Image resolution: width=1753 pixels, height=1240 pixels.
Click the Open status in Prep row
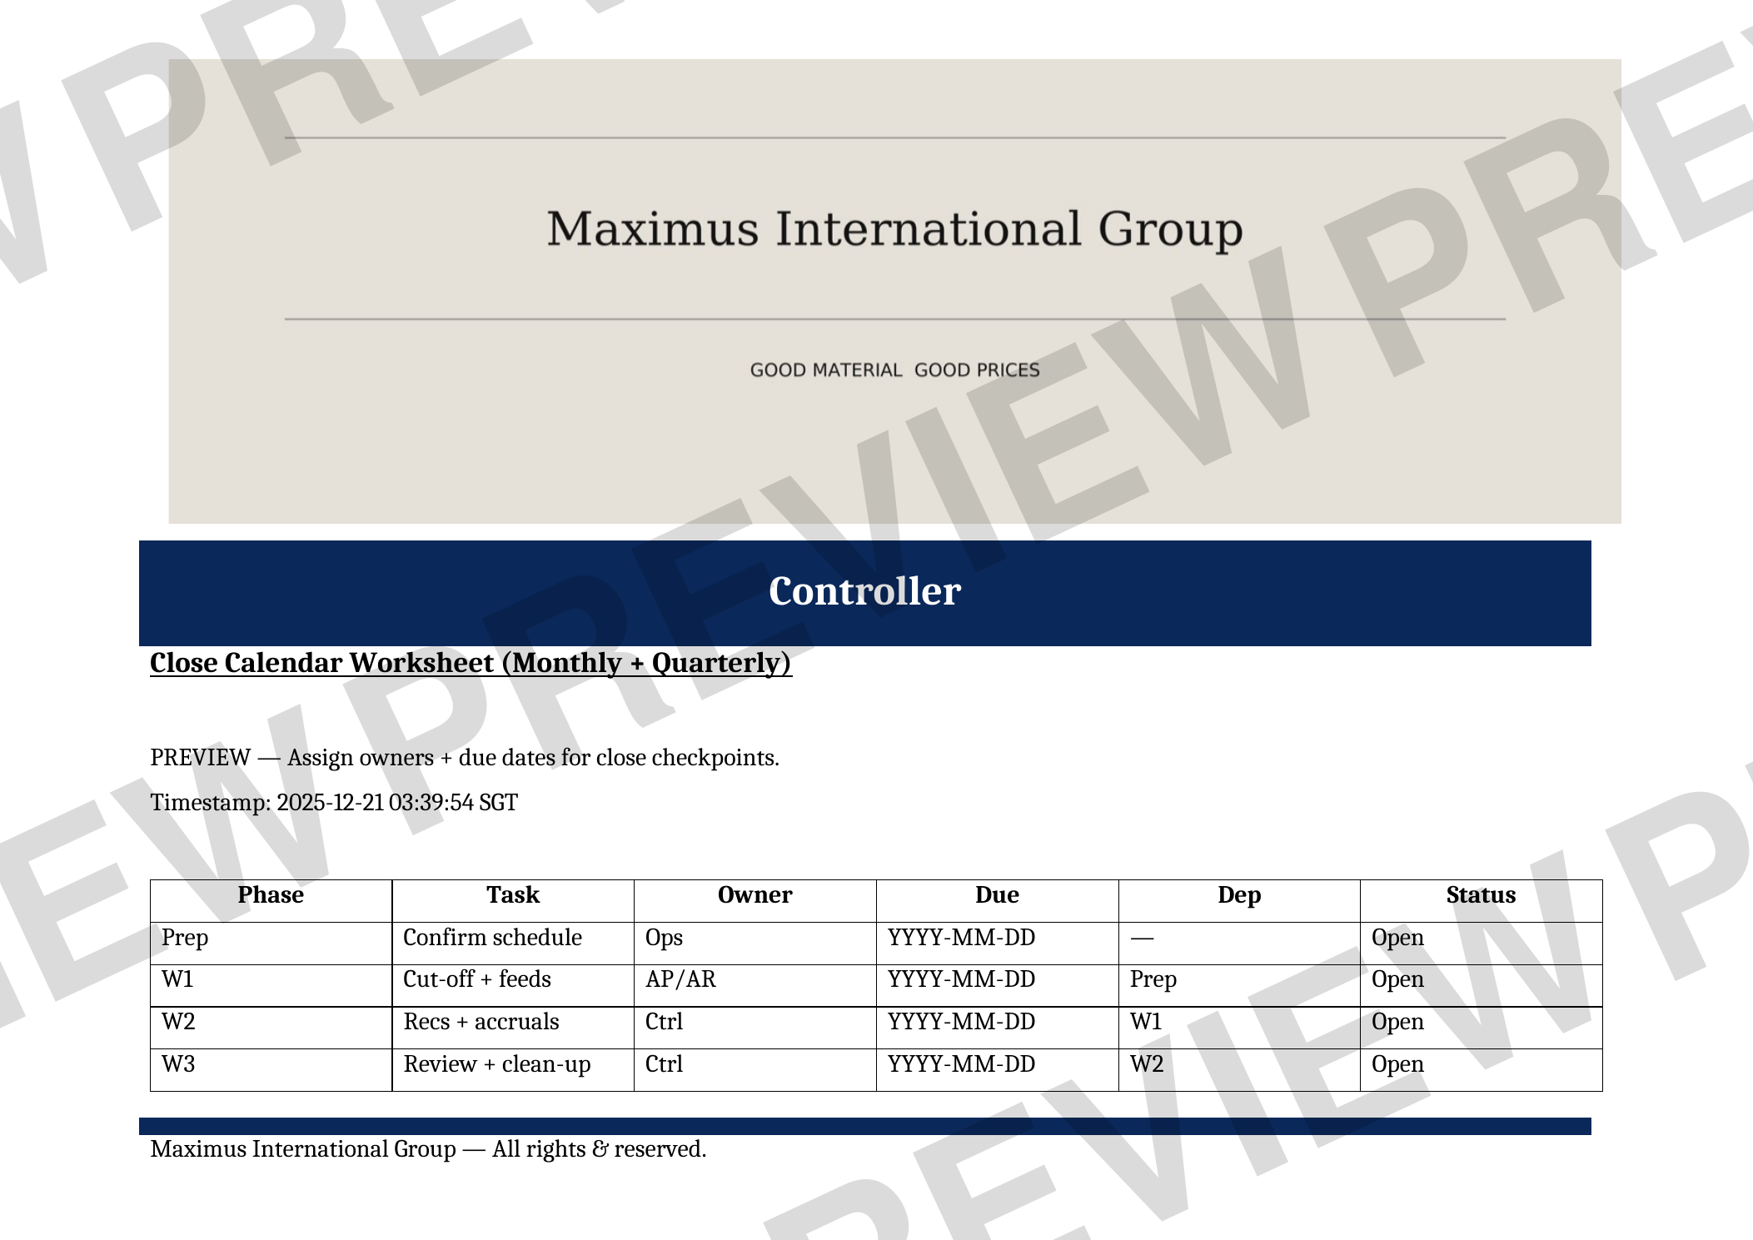point(1397,938)
